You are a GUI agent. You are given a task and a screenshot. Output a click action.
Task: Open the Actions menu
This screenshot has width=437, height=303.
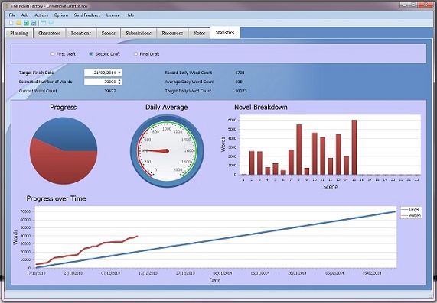coord(41,15)
